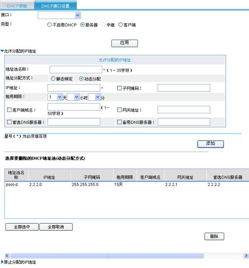Click the 子网掩码 input box

[184, 88]
